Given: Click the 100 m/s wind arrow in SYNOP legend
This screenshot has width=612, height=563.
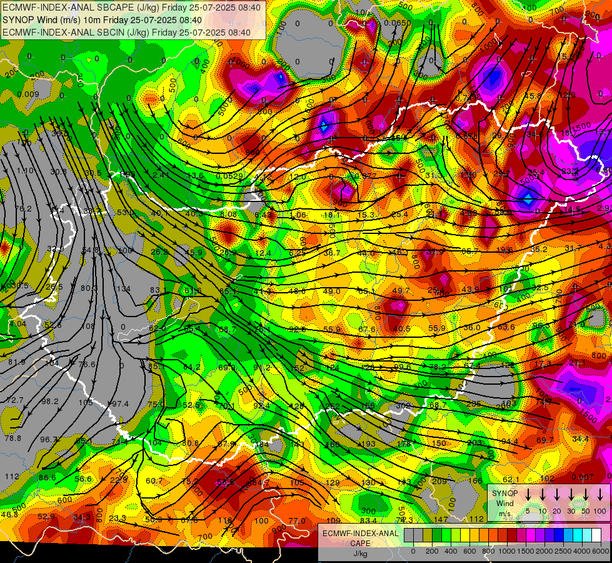Looking at the screenshot, I should 600,495.
